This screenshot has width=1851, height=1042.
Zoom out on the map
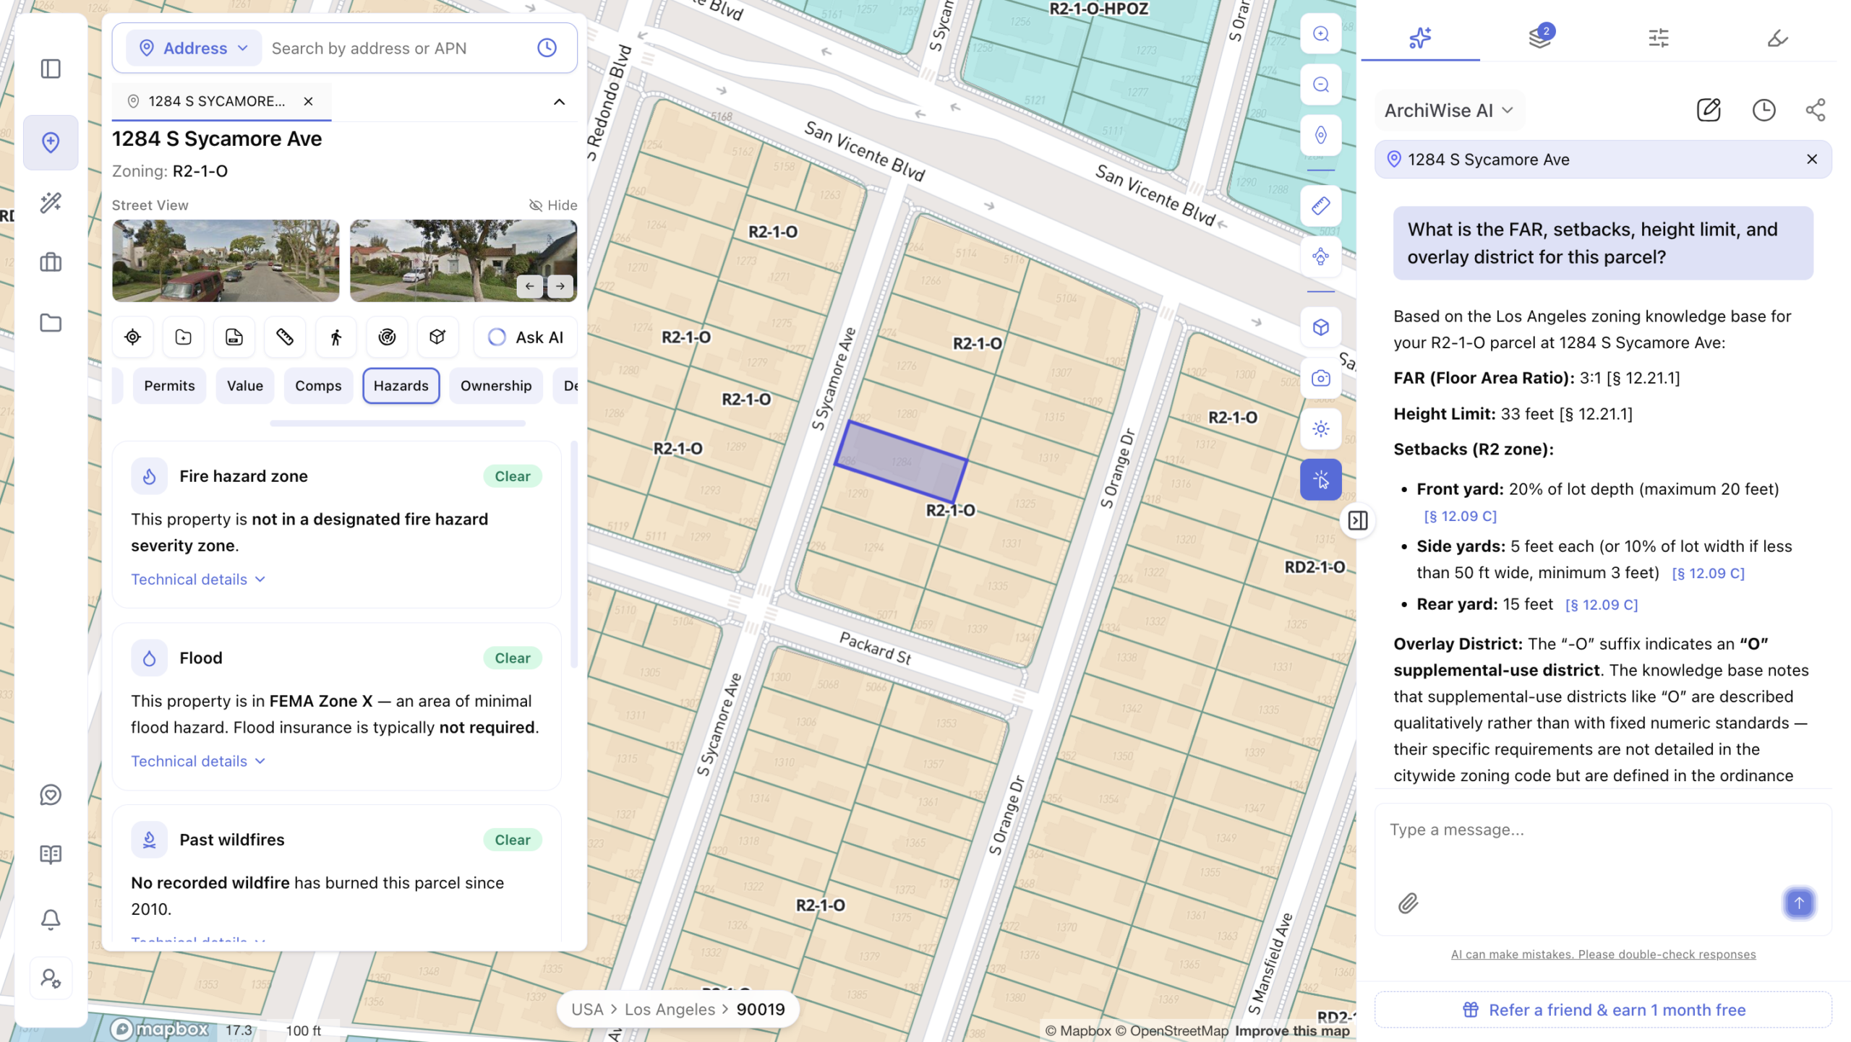(x=1321, y=85)
